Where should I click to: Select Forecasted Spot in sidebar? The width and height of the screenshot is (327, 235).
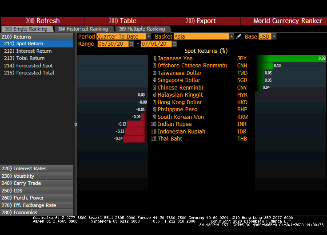coord(34,66)
